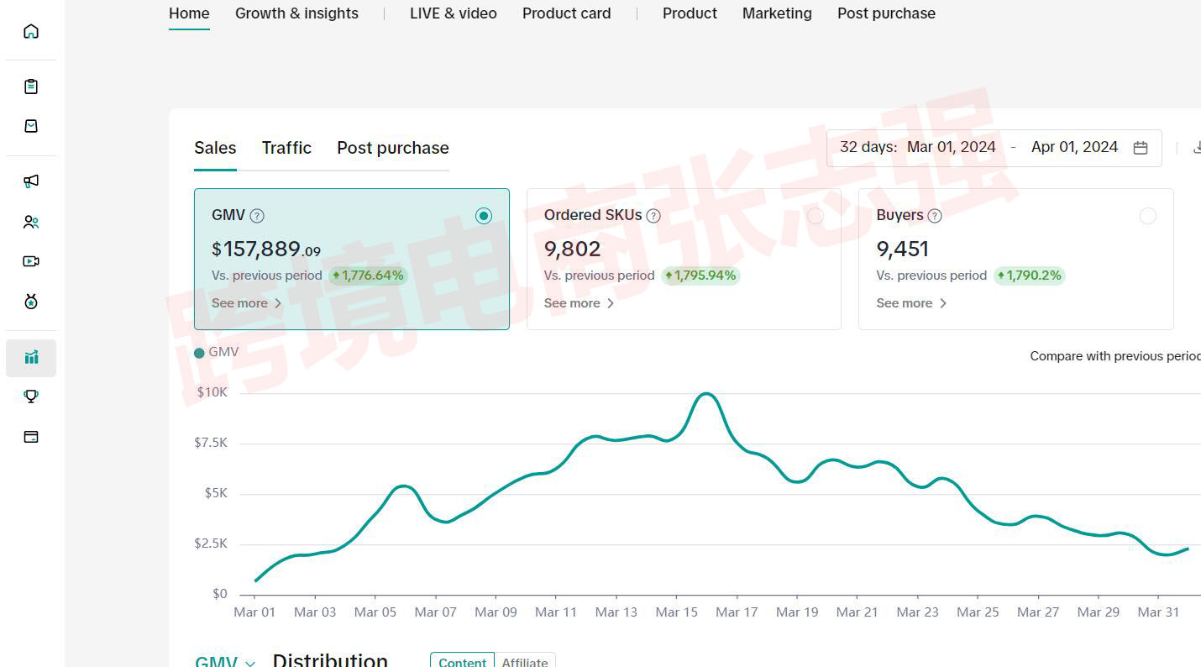Click the start date Mar 01, 2024
The image size is (1201, 667).
(x=952, y=147)
